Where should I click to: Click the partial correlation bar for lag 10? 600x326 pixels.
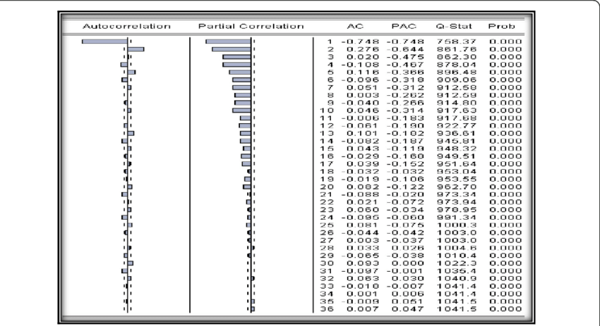pos(242,111)
